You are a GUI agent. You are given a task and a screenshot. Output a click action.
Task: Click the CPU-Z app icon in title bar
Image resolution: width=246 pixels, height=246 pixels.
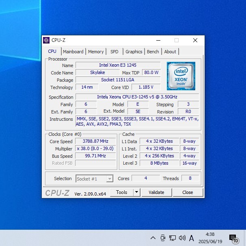(x=46, y=40)
